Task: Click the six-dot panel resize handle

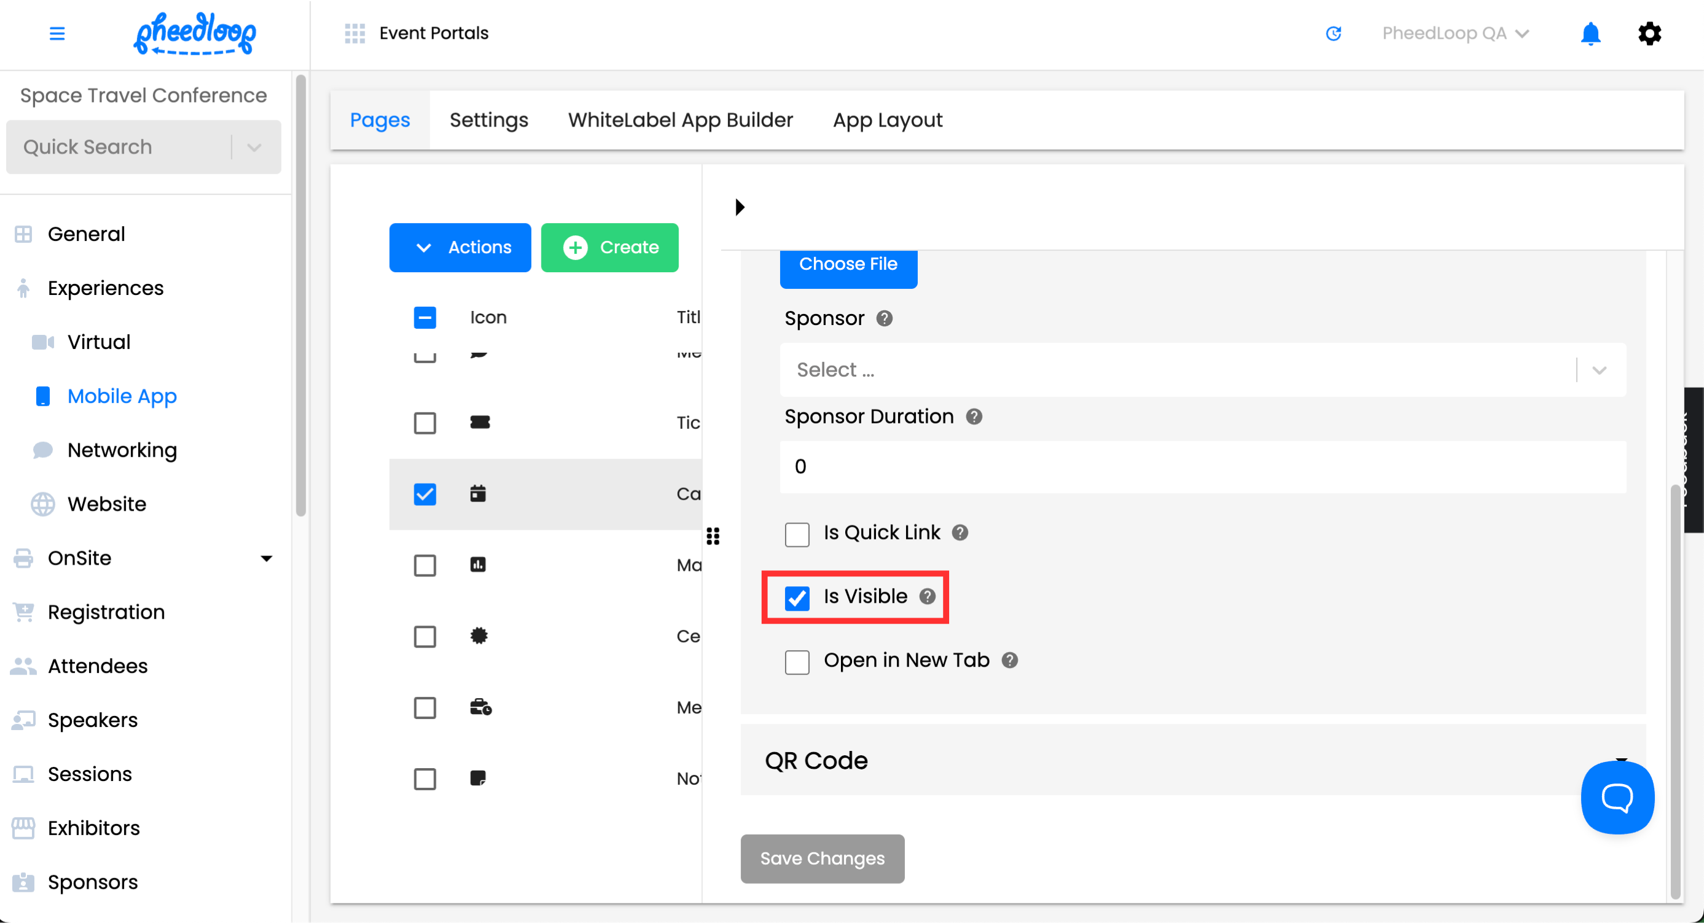Action: [x=712, y=536]
